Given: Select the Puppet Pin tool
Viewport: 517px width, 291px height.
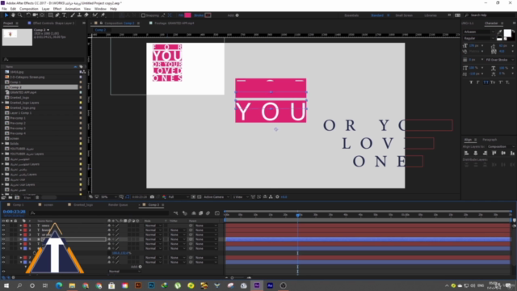Looking at the screenshot, I should [x=103, y=15].
